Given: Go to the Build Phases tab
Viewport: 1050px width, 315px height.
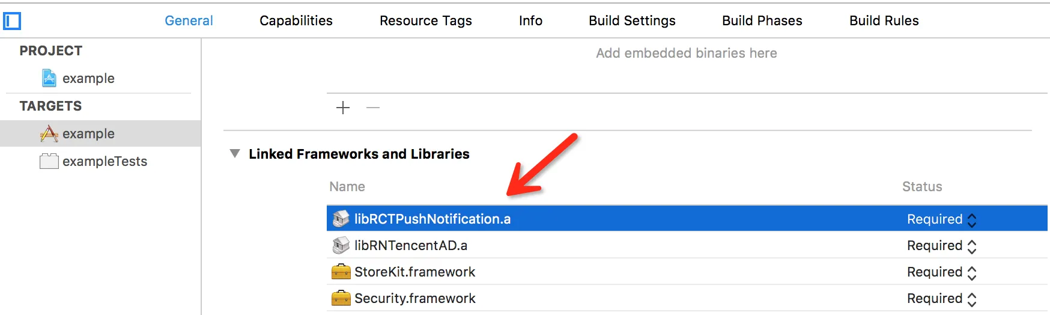Looking at the screenshot, I should click(x=762, y=20).
